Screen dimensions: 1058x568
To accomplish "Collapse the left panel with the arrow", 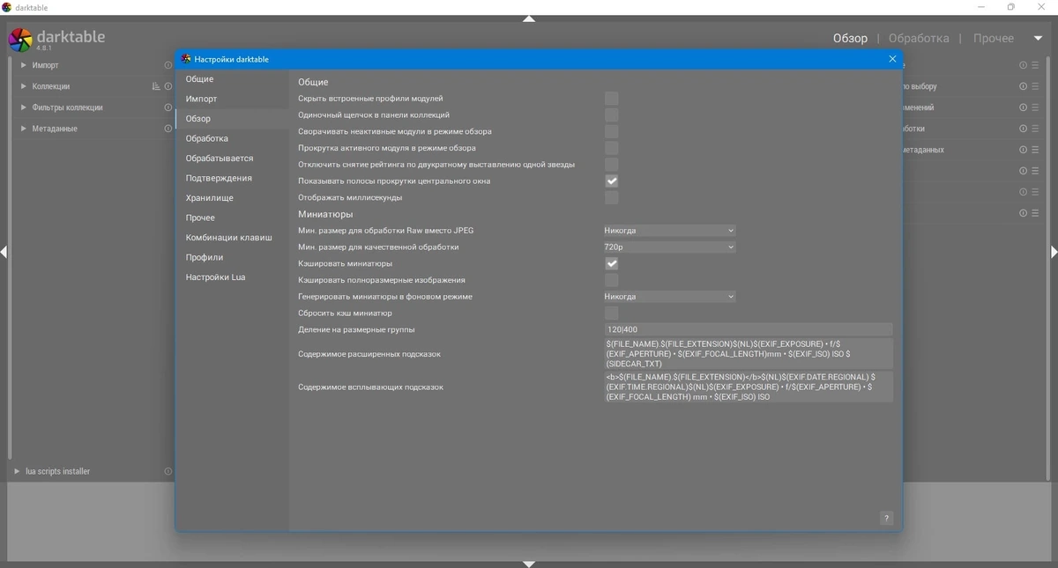I will coord(4,252).
